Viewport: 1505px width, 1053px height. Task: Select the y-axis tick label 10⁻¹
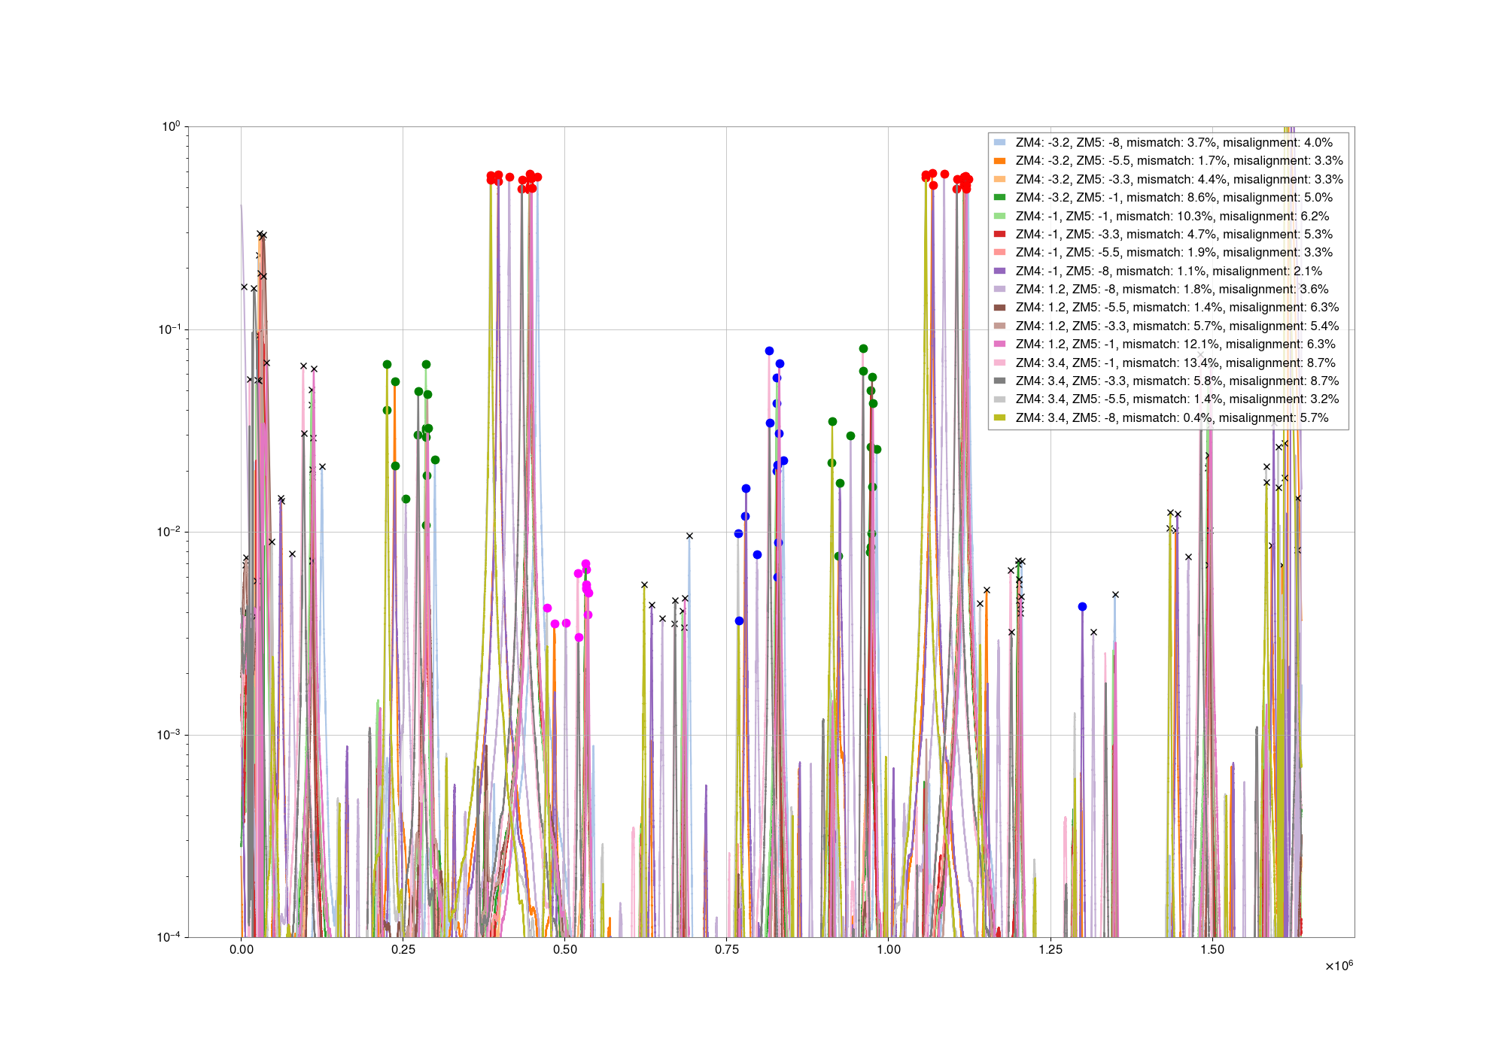[x=169, y=329]
